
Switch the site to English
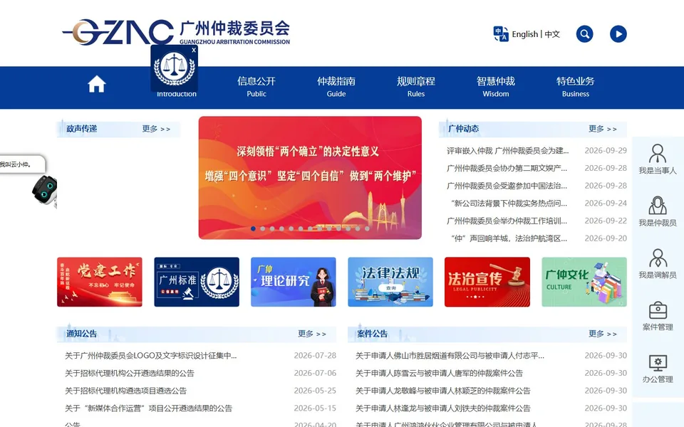525,34
